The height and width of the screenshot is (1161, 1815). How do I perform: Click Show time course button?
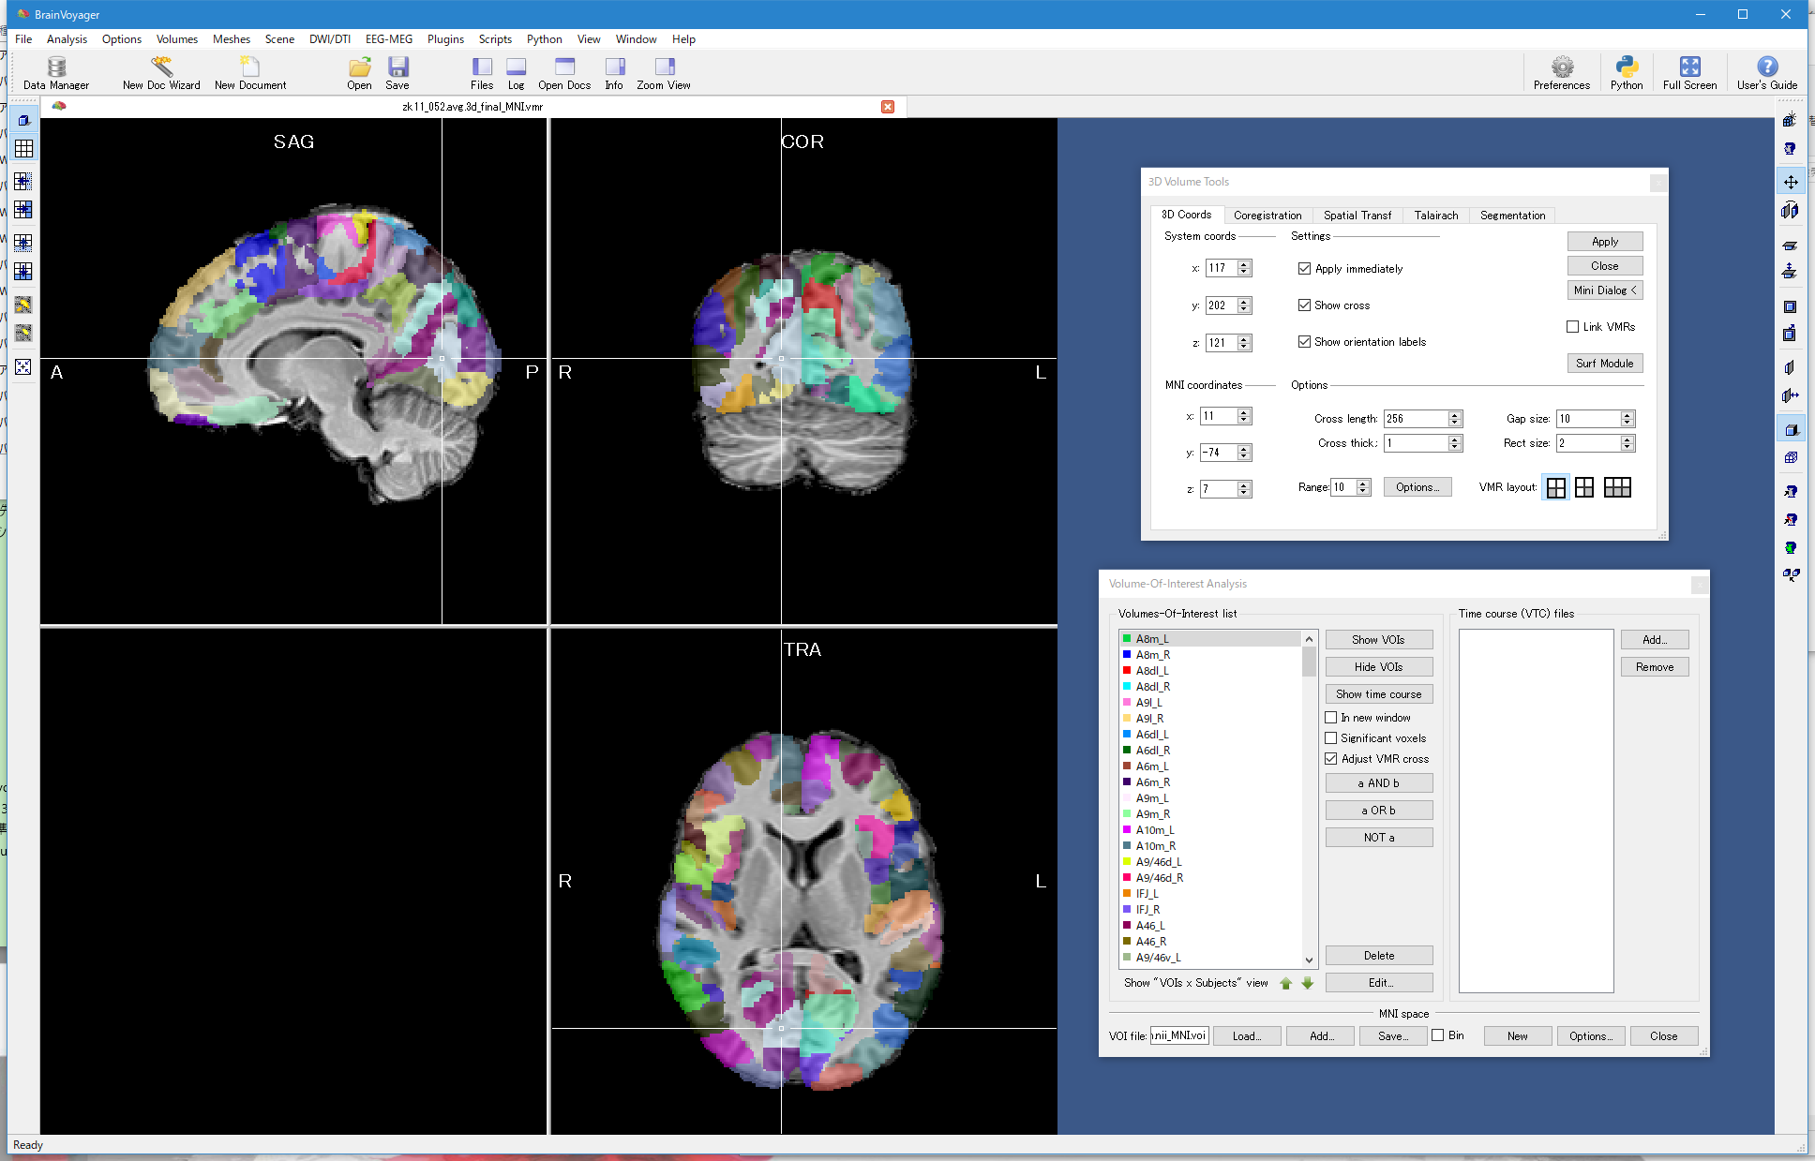coord(1378,694)
